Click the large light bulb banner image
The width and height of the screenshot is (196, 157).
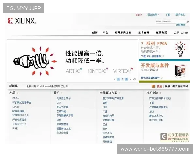pyautogui.click(x=35, y=61)
